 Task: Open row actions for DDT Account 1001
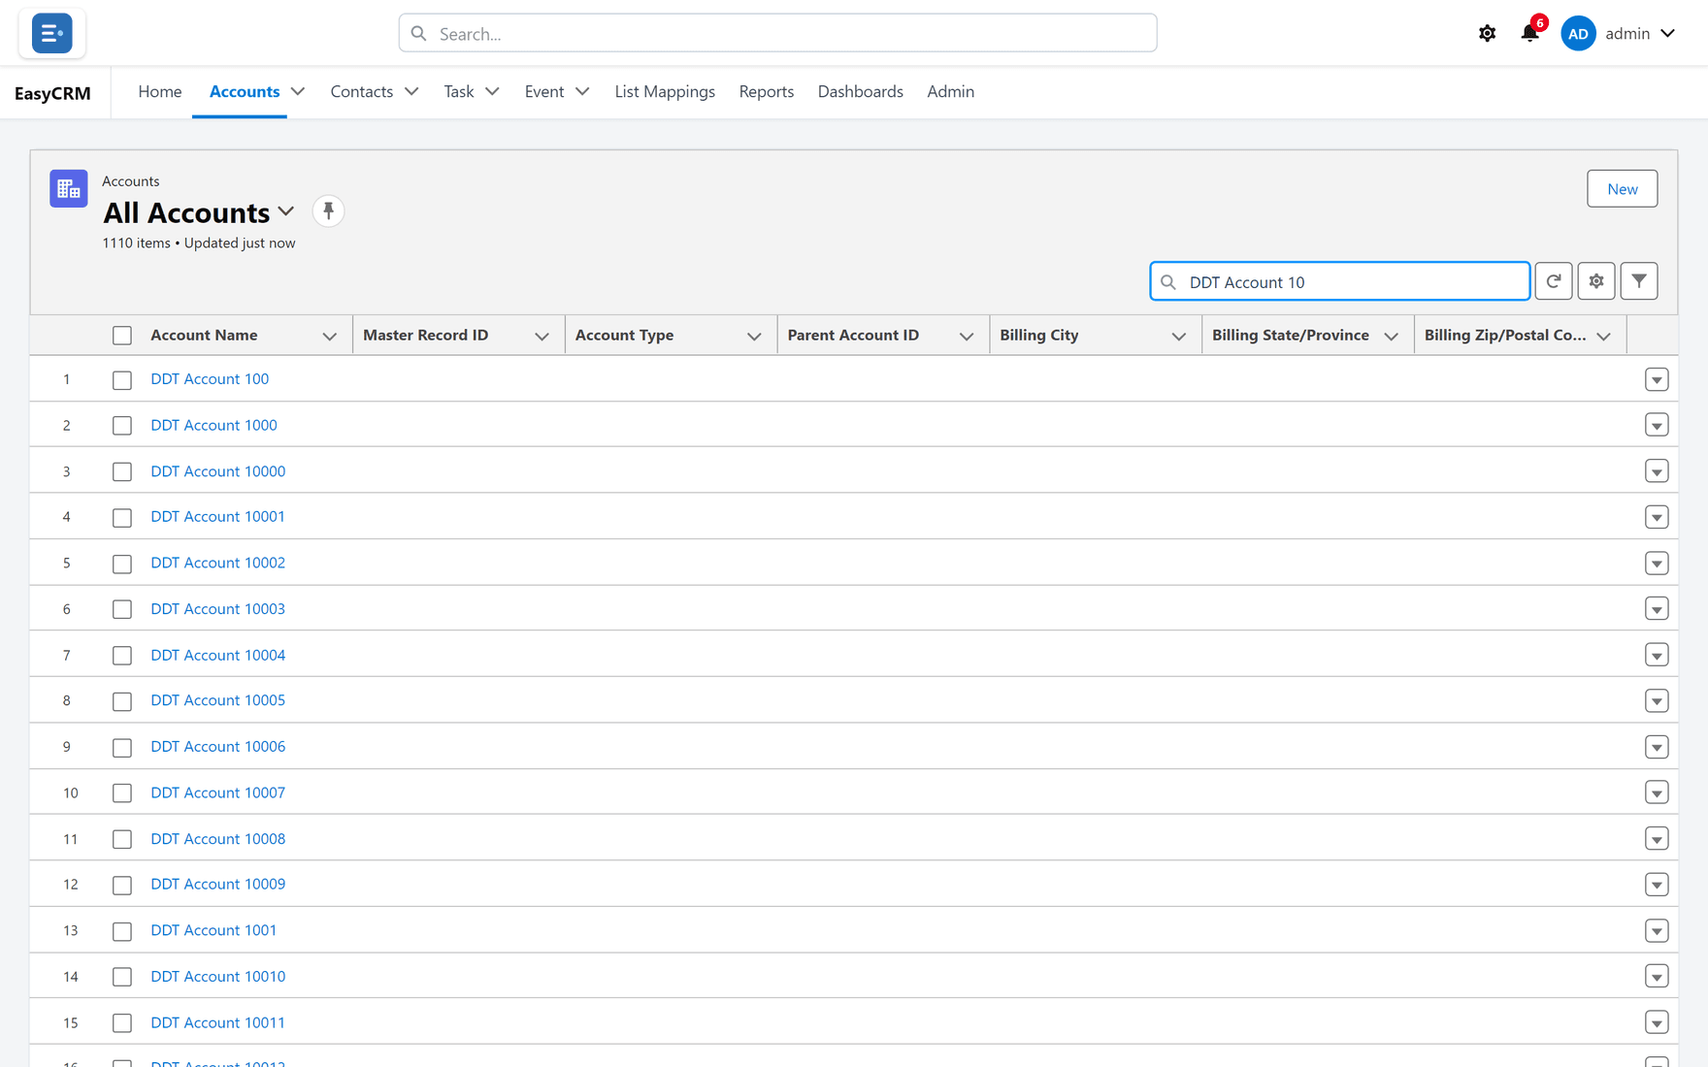(x=1657, y=930)
